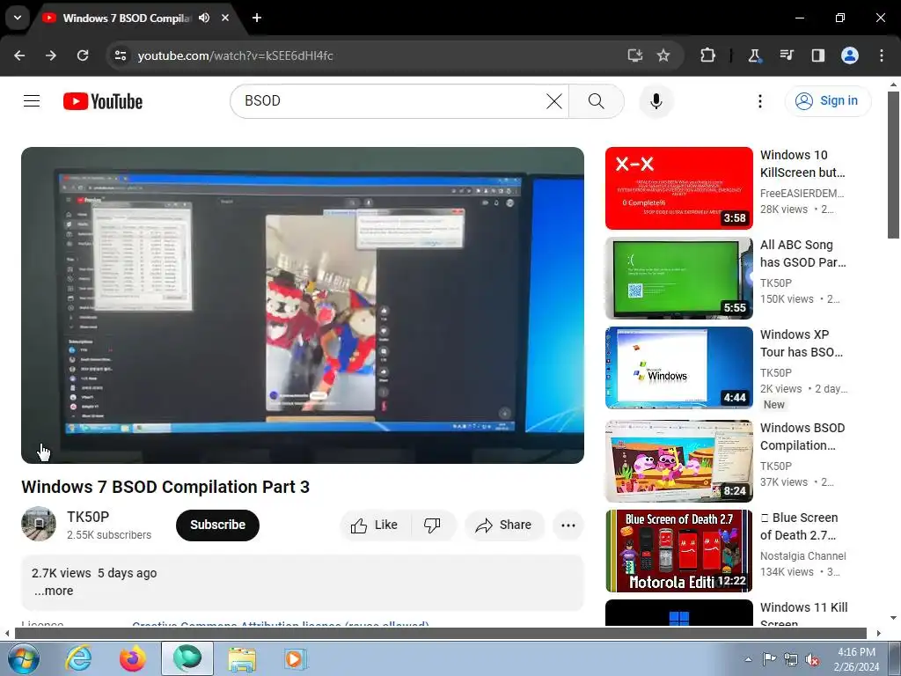Like the video
The height and width of the screenshot is (676, 901).
(x=375, y=525)
